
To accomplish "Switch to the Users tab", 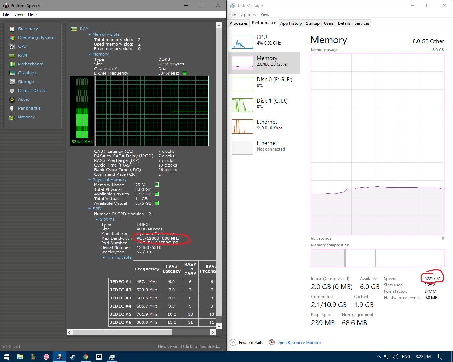I will (329, 23).
